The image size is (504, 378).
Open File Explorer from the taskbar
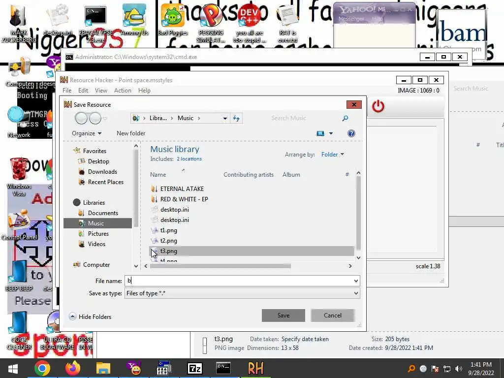(103, 368)
